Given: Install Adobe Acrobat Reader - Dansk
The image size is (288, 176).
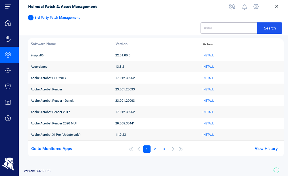Looking at the screenshot, I should (x=208, y=101).
